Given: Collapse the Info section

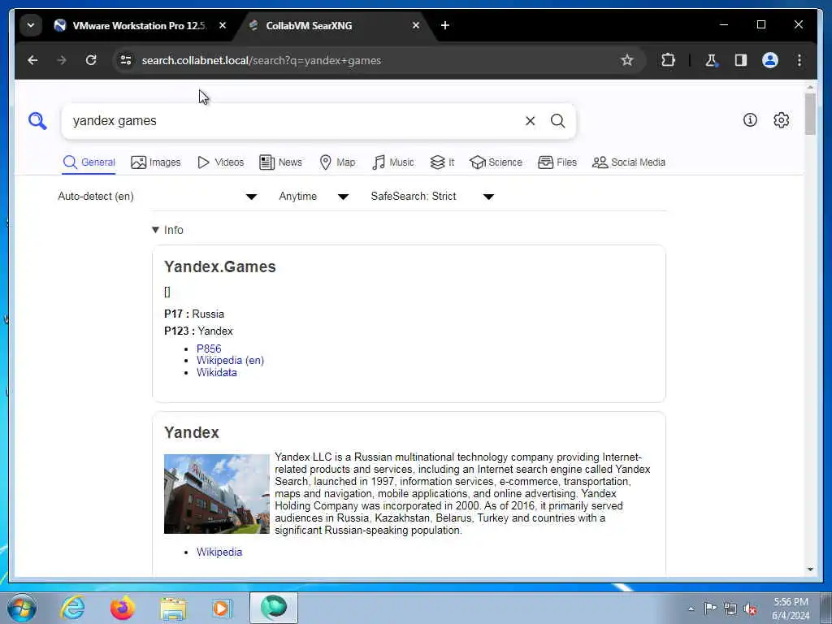Looking at the screenshot, I should click(x=167, y=230).
